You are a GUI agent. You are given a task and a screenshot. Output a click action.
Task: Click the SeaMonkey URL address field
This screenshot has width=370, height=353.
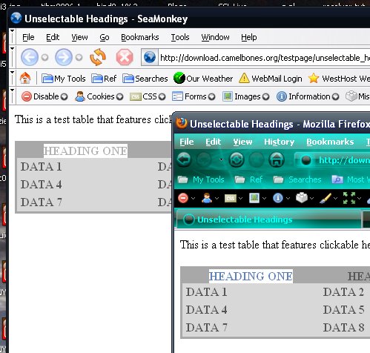point(265,58)
